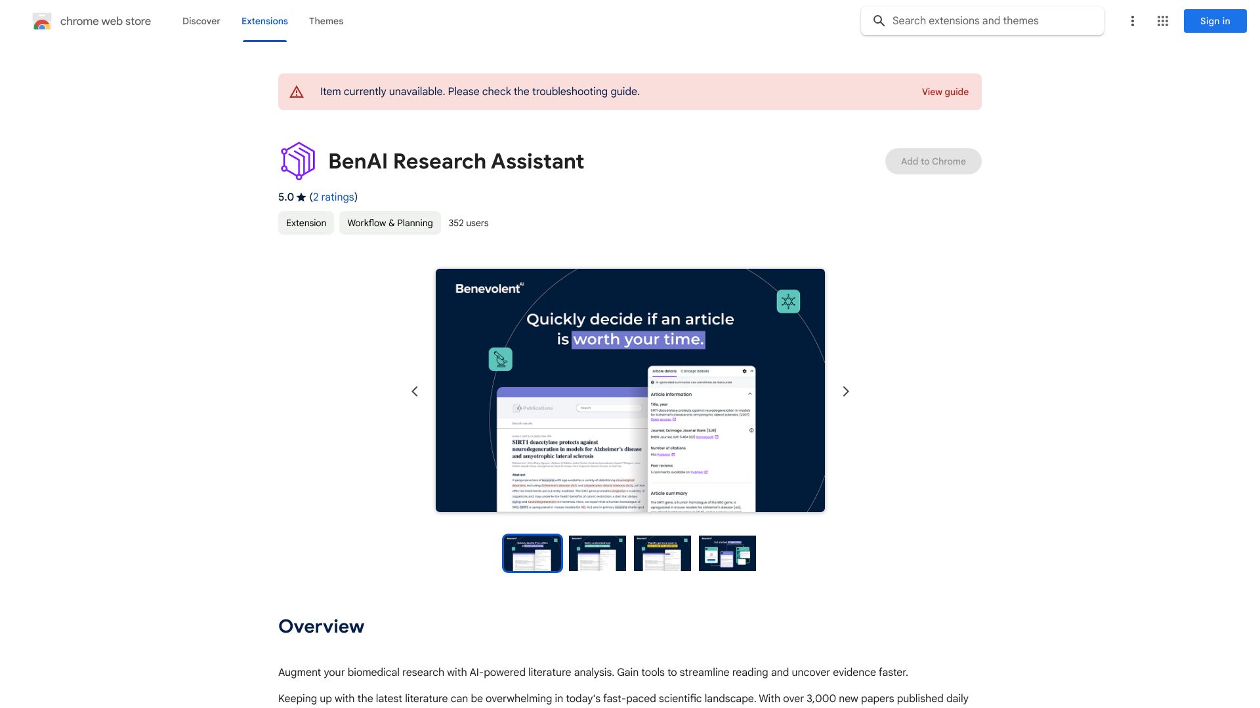
Task: Click the rating star icon
Action: pos(301,197)
